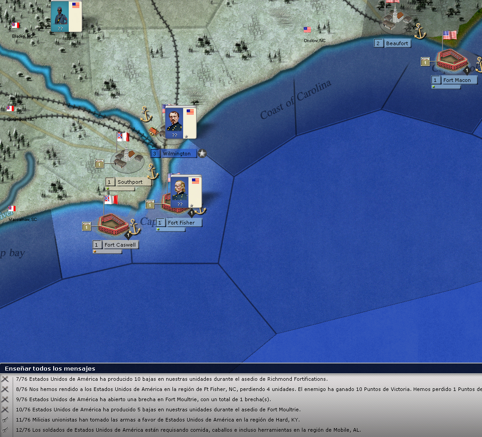Open message 10/76 about Fort Moultrie siege casualties
Screen dimensions: 482x437
click(x=158, y=410)
